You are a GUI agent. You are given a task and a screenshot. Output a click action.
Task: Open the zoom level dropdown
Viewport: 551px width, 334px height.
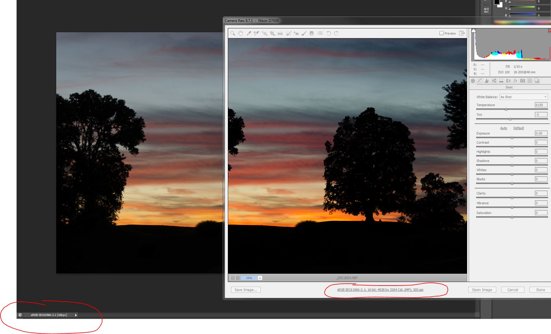[260, 278]
